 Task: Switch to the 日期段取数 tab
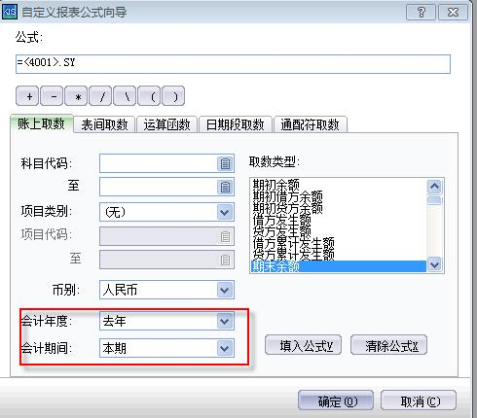click(x=236, y=124)
